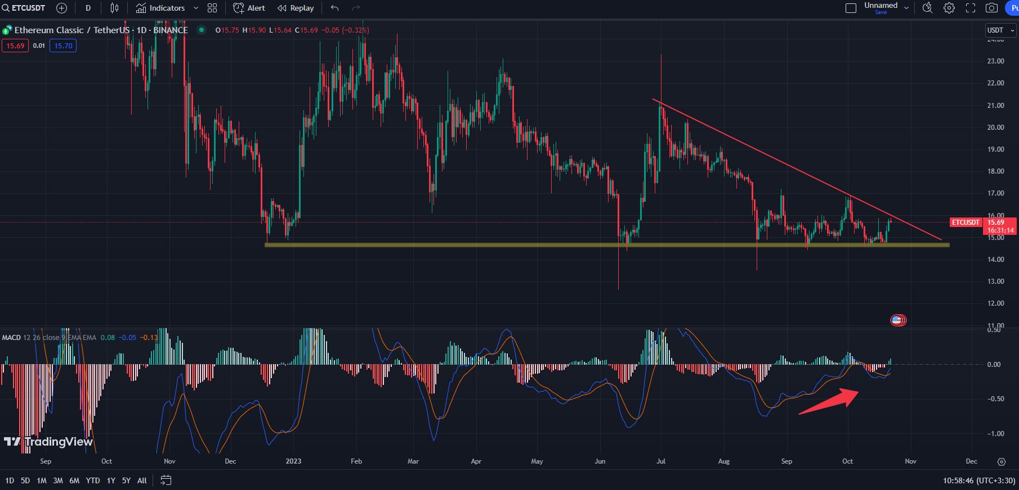This screenshot has width=1019, height=490.
Task: Open quick search lightning icon
Action: point(928,8)
